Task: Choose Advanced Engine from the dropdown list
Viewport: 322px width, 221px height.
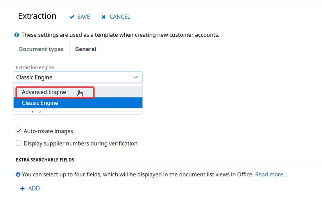Action: [44, 92]
